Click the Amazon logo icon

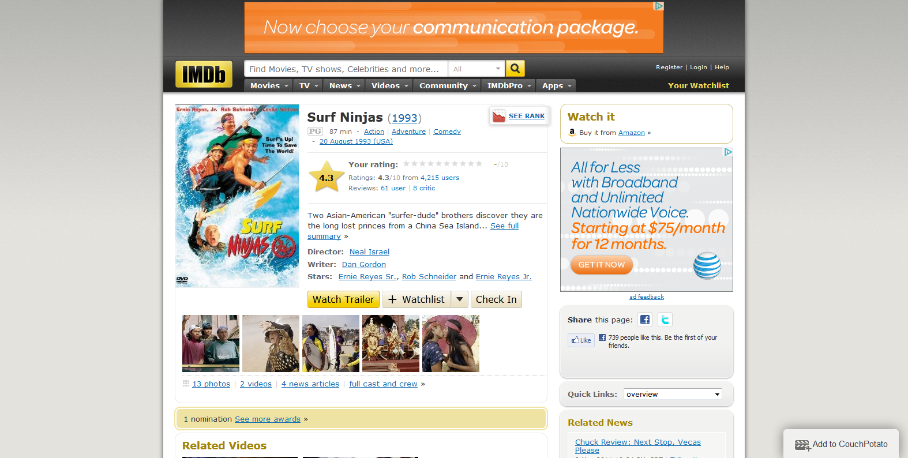click(x=572, y=132)
